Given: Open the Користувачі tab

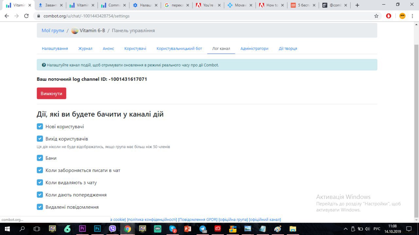Looking at the screenshot, I should click(135, 48).
